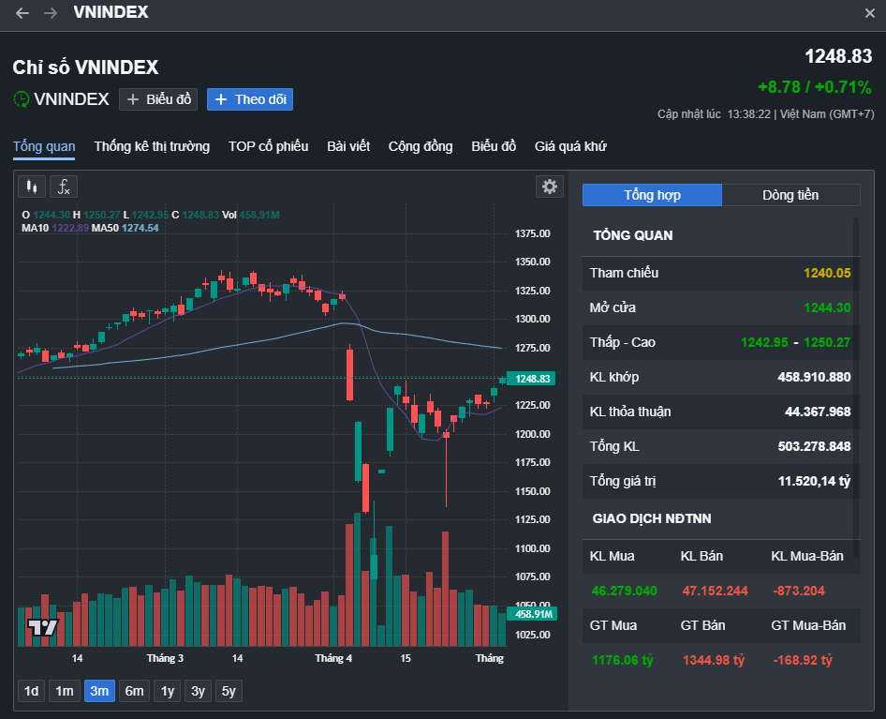Click the clock icon beside VNINDEX

pyautogui.click(x=21, y=98)
